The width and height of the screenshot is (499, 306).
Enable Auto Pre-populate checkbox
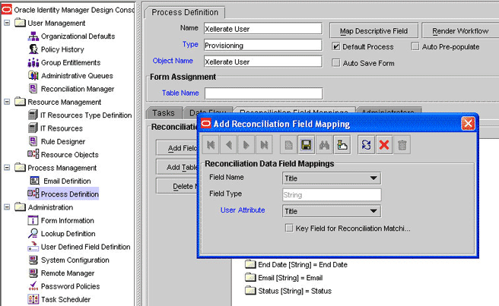tap(415, 47)
